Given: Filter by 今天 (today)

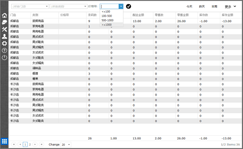Looking at the screenshot, I should [189, 6].
